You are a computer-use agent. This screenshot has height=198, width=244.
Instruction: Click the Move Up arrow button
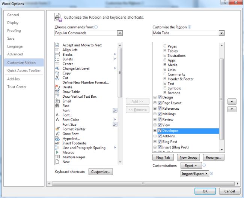232,102
